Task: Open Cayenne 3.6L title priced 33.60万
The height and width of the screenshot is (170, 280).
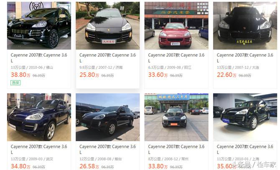Action: (x=176, y=58)
